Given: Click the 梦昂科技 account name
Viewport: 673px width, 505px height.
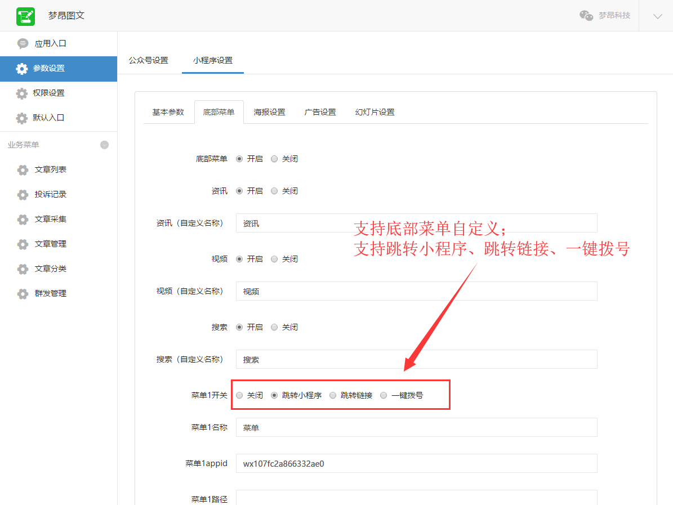Looking at the screenshot, I should (x=614, y=15).
